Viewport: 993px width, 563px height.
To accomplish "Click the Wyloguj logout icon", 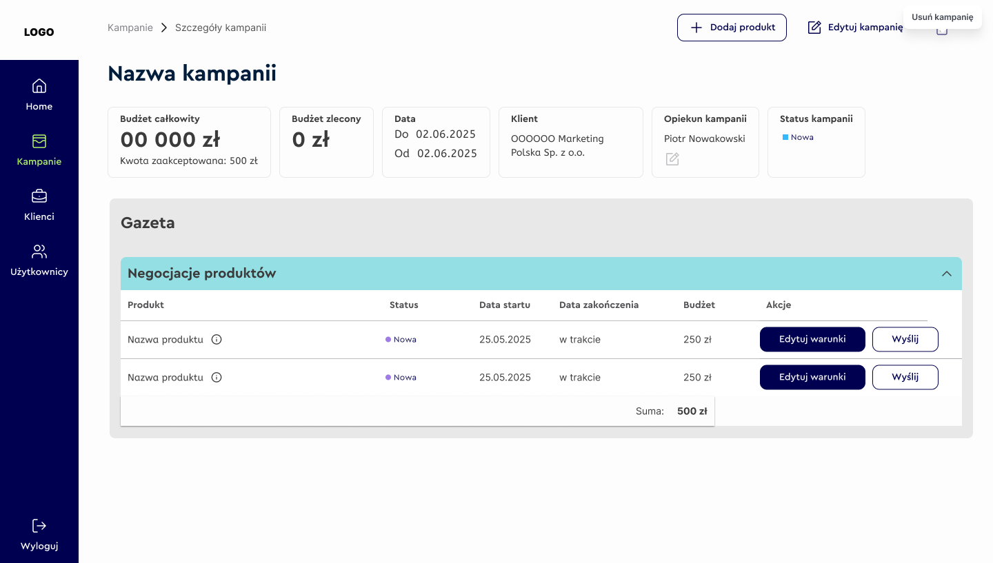I will (x=39, y=526).
